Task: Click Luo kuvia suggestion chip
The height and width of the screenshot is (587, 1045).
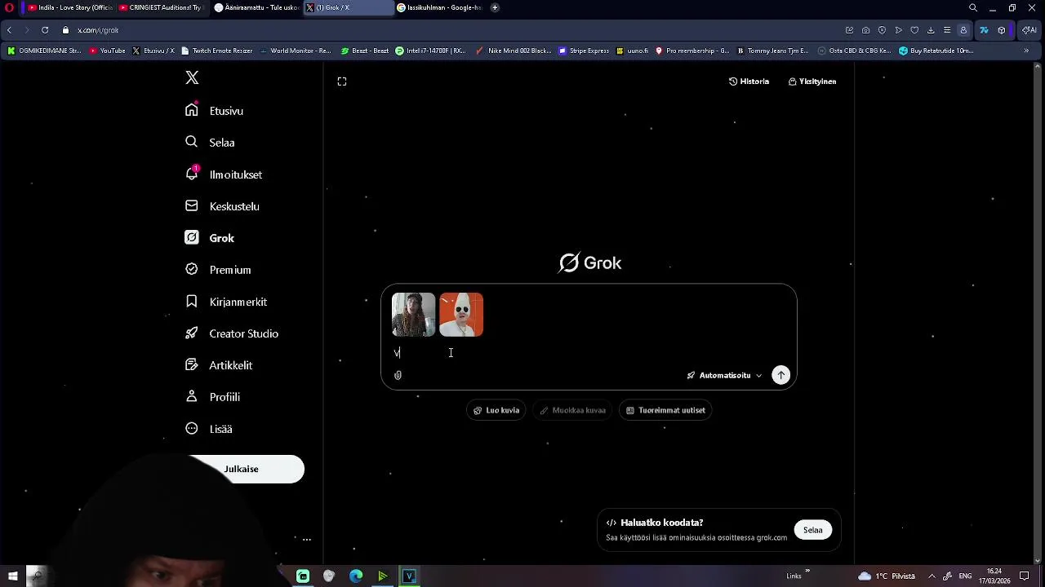Action: (x=496, y=410)
